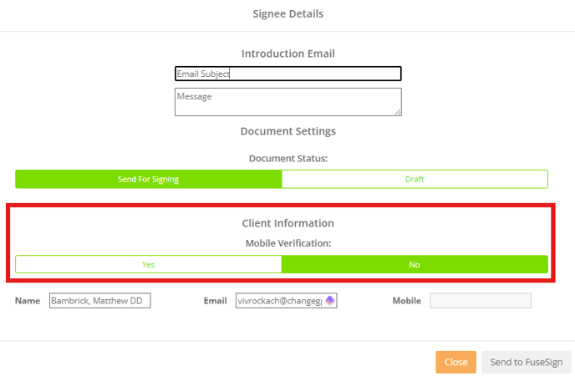Click the Client Information heading
Image resolution: width=575 pixels, height=377 pixels.
point(288,223)
